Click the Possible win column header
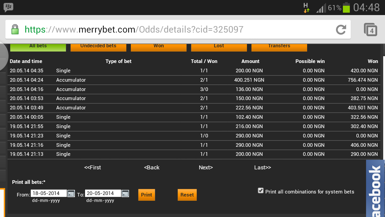The height and width of the screenshot is (217, 385). 310,61
